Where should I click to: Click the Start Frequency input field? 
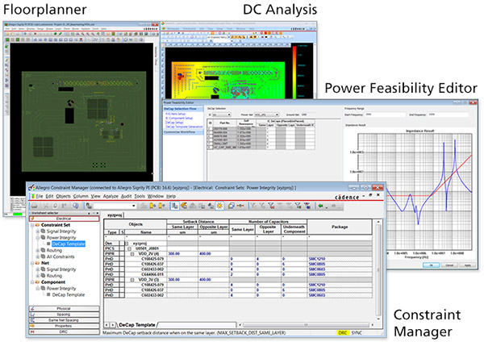tap(385, 115)
